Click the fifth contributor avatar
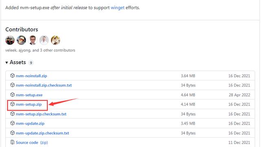Image resolution: width=261 pixels, height=147 pixels. coord(55,40)
